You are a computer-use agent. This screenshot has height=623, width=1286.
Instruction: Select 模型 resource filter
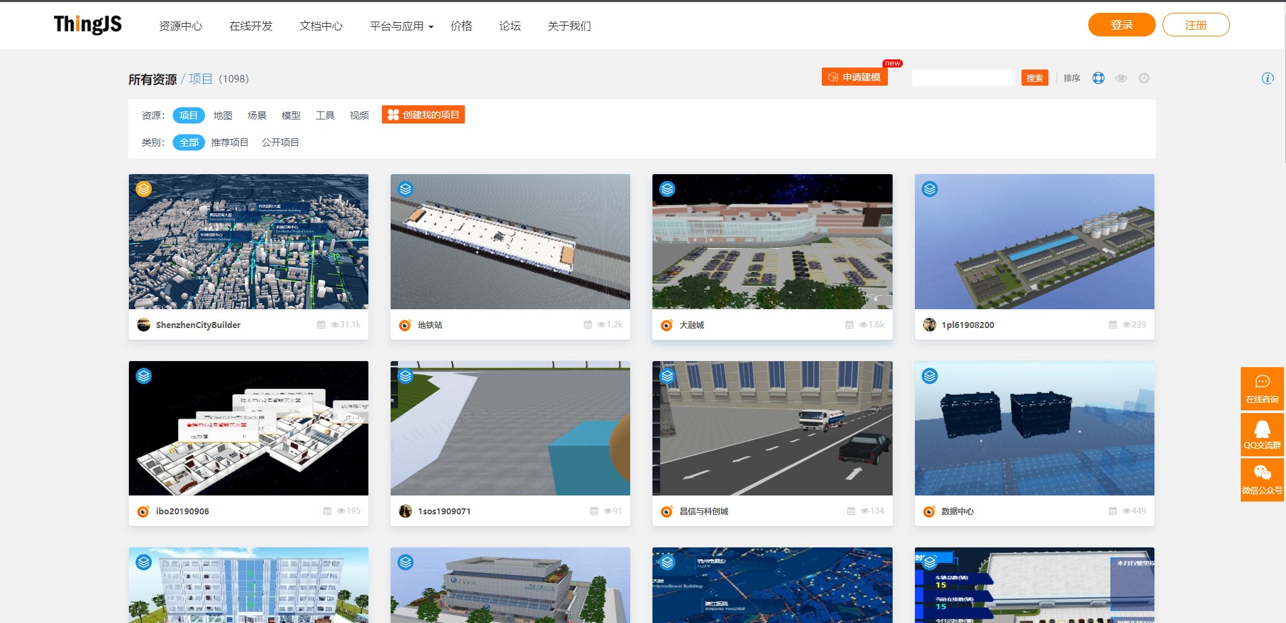pos(291,115)
